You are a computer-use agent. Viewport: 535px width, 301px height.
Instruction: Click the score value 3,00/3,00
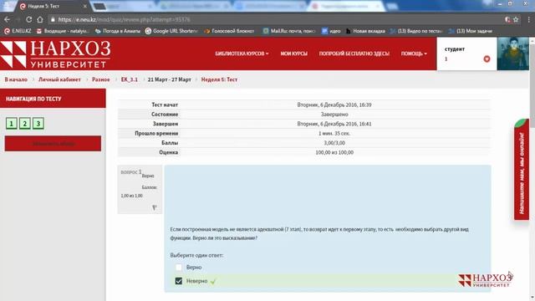[x=334, y=143]
